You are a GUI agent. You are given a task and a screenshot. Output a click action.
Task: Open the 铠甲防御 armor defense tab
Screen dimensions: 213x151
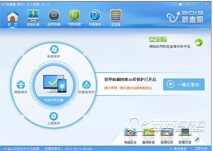click(54, 18)
